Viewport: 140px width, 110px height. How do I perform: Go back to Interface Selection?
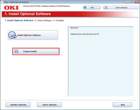coord(18,105)
